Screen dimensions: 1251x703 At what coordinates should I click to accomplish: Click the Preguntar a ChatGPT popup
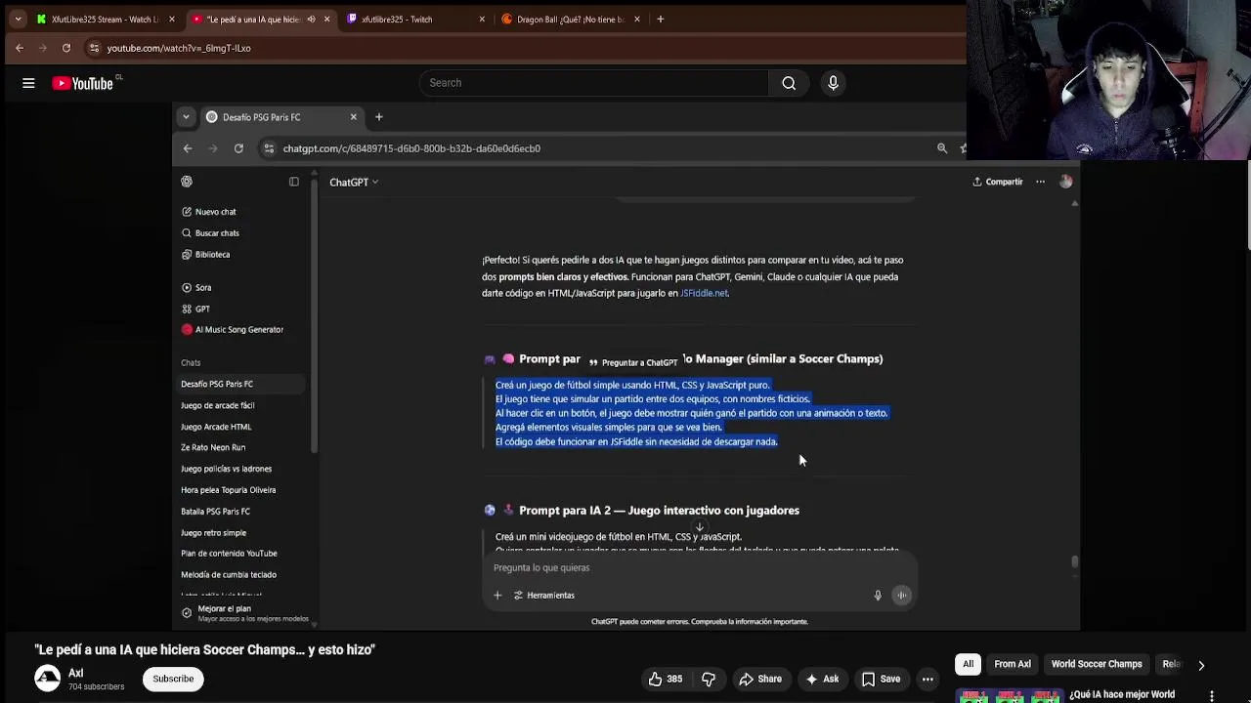[633, 362]
